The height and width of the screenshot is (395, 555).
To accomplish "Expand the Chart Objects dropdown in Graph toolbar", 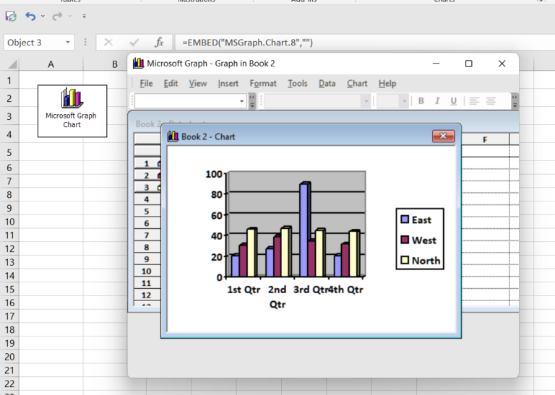I will pos(242,101).
